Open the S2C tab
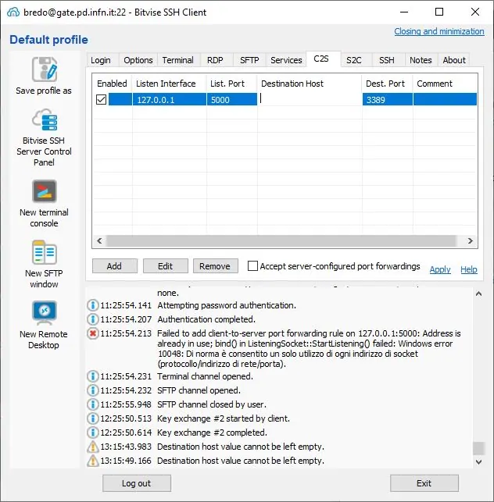 (354, 60)
